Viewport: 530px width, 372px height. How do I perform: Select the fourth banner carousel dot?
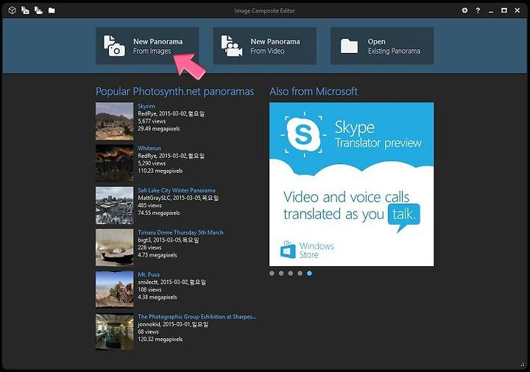[x=300, y=273]
